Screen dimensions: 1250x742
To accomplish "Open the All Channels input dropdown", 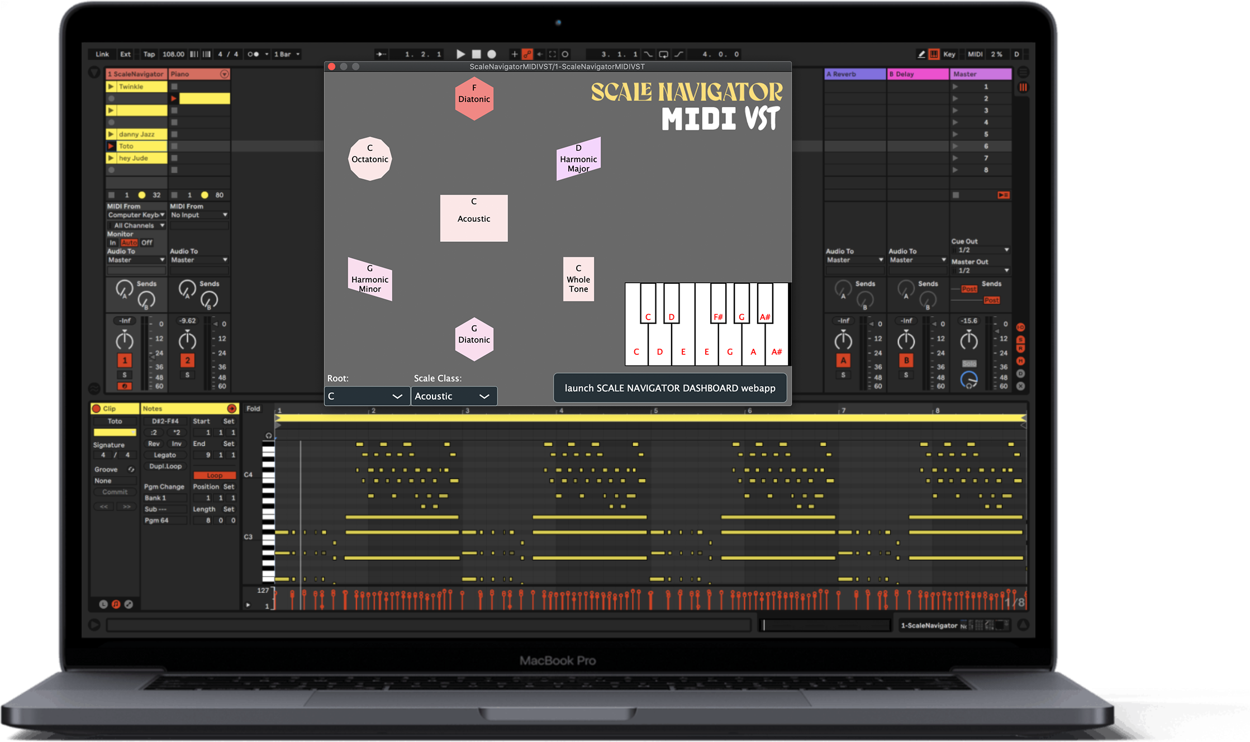I will 136,225.
